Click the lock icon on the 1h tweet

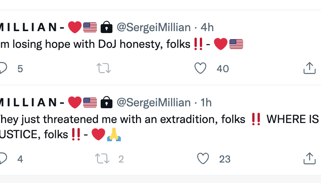[x=107, y=103]
